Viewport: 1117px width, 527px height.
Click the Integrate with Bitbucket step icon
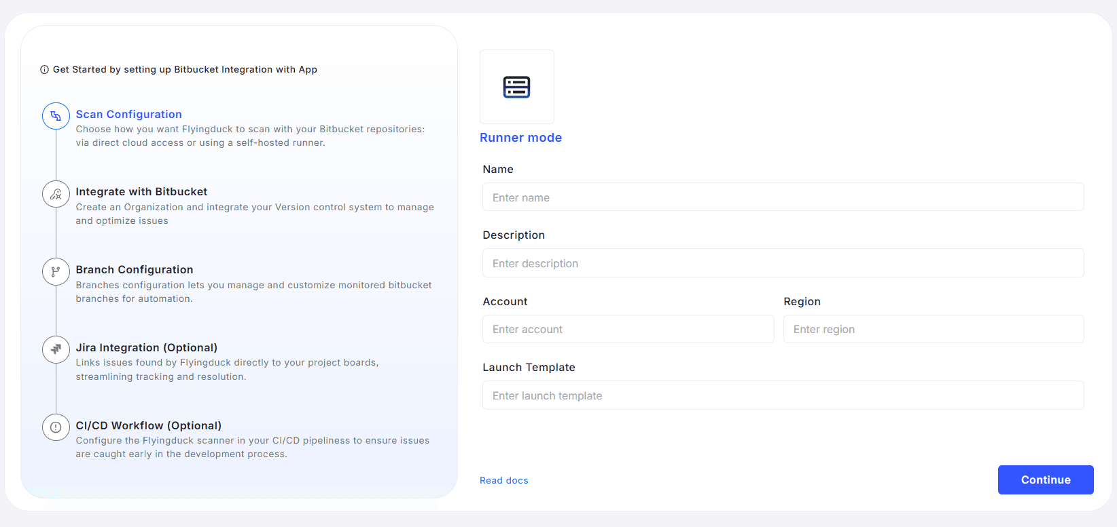(56, 194)
